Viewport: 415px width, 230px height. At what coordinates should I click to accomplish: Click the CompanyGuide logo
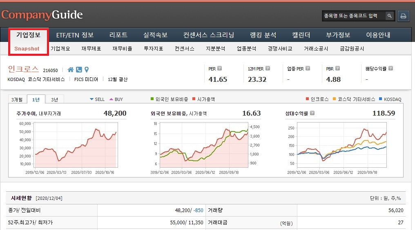[x=42, y=15]
